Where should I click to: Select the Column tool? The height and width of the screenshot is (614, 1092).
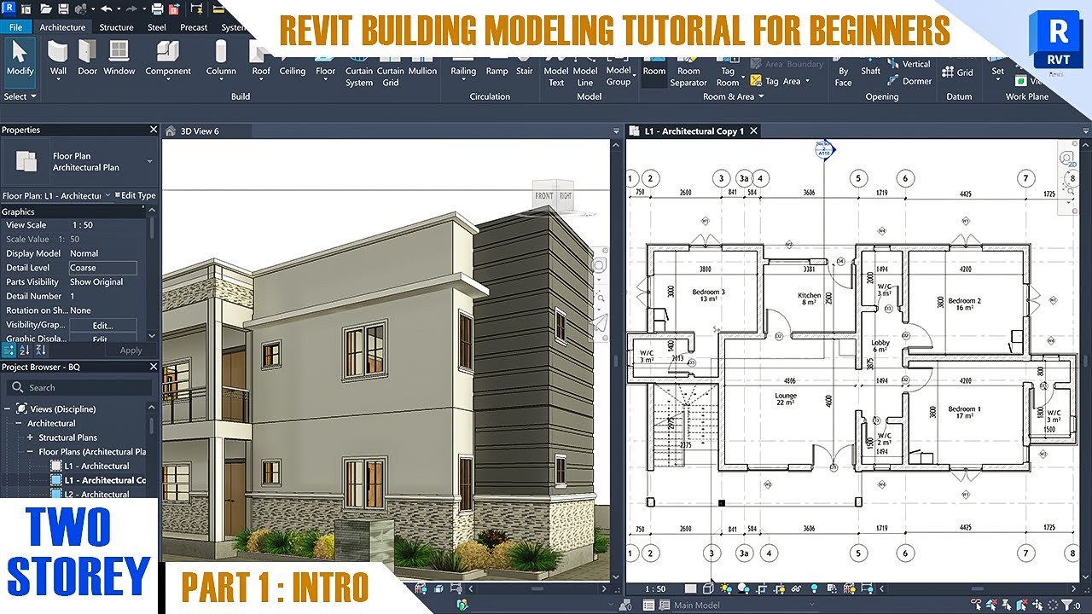(221, 58)
